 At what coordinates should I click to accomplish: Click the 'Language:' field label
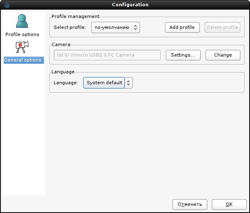(x=66, y=83)
